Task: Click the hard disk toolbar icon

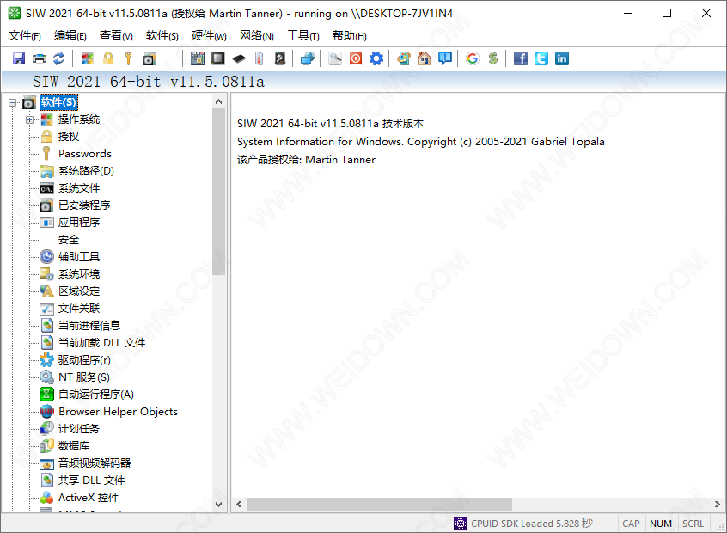Action: click(x=279, y=58)
